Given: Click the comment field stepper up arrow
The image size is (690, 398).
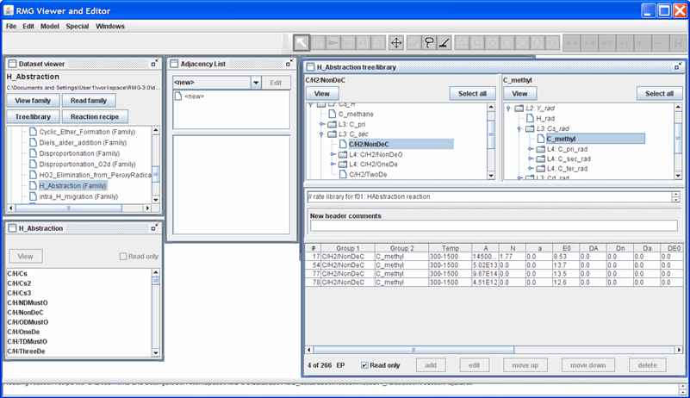Looking at the screenshot, I should 676,194.
